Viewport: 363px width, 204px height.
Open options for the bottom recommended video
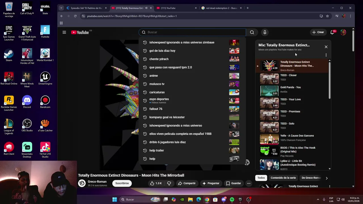[330, 186]
